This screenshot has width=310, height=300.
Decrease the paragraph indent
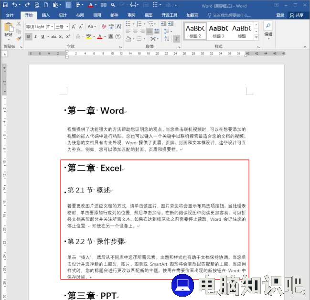pyautogui.click(x=164, y=24)
